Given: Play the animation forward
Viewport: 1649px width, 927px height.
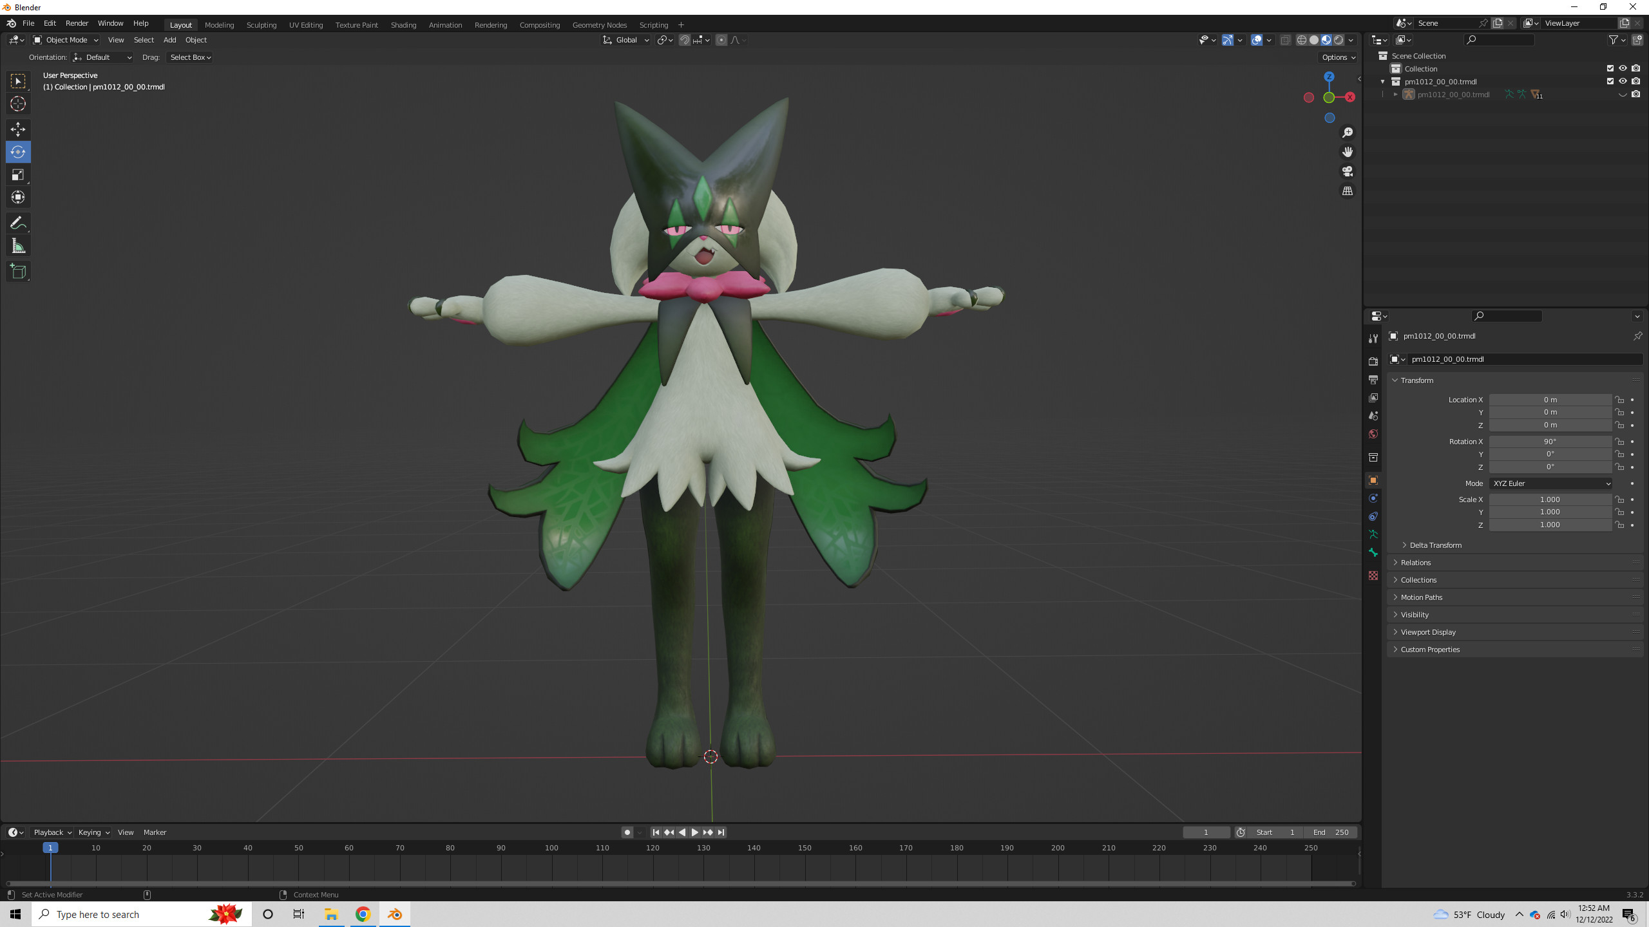Looking at the screenshot, I should coord(694,832).
